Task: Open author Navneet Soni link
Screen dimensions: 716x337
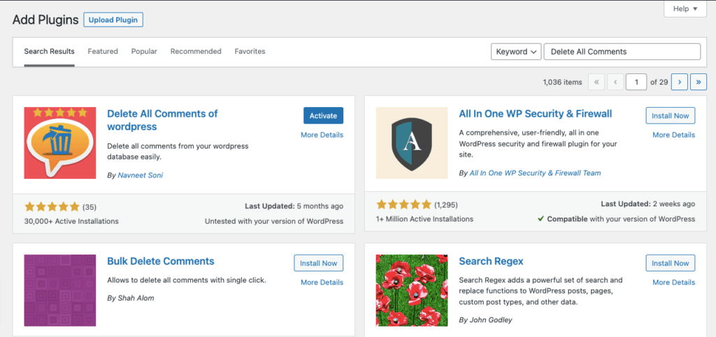Action: point(140,175)
